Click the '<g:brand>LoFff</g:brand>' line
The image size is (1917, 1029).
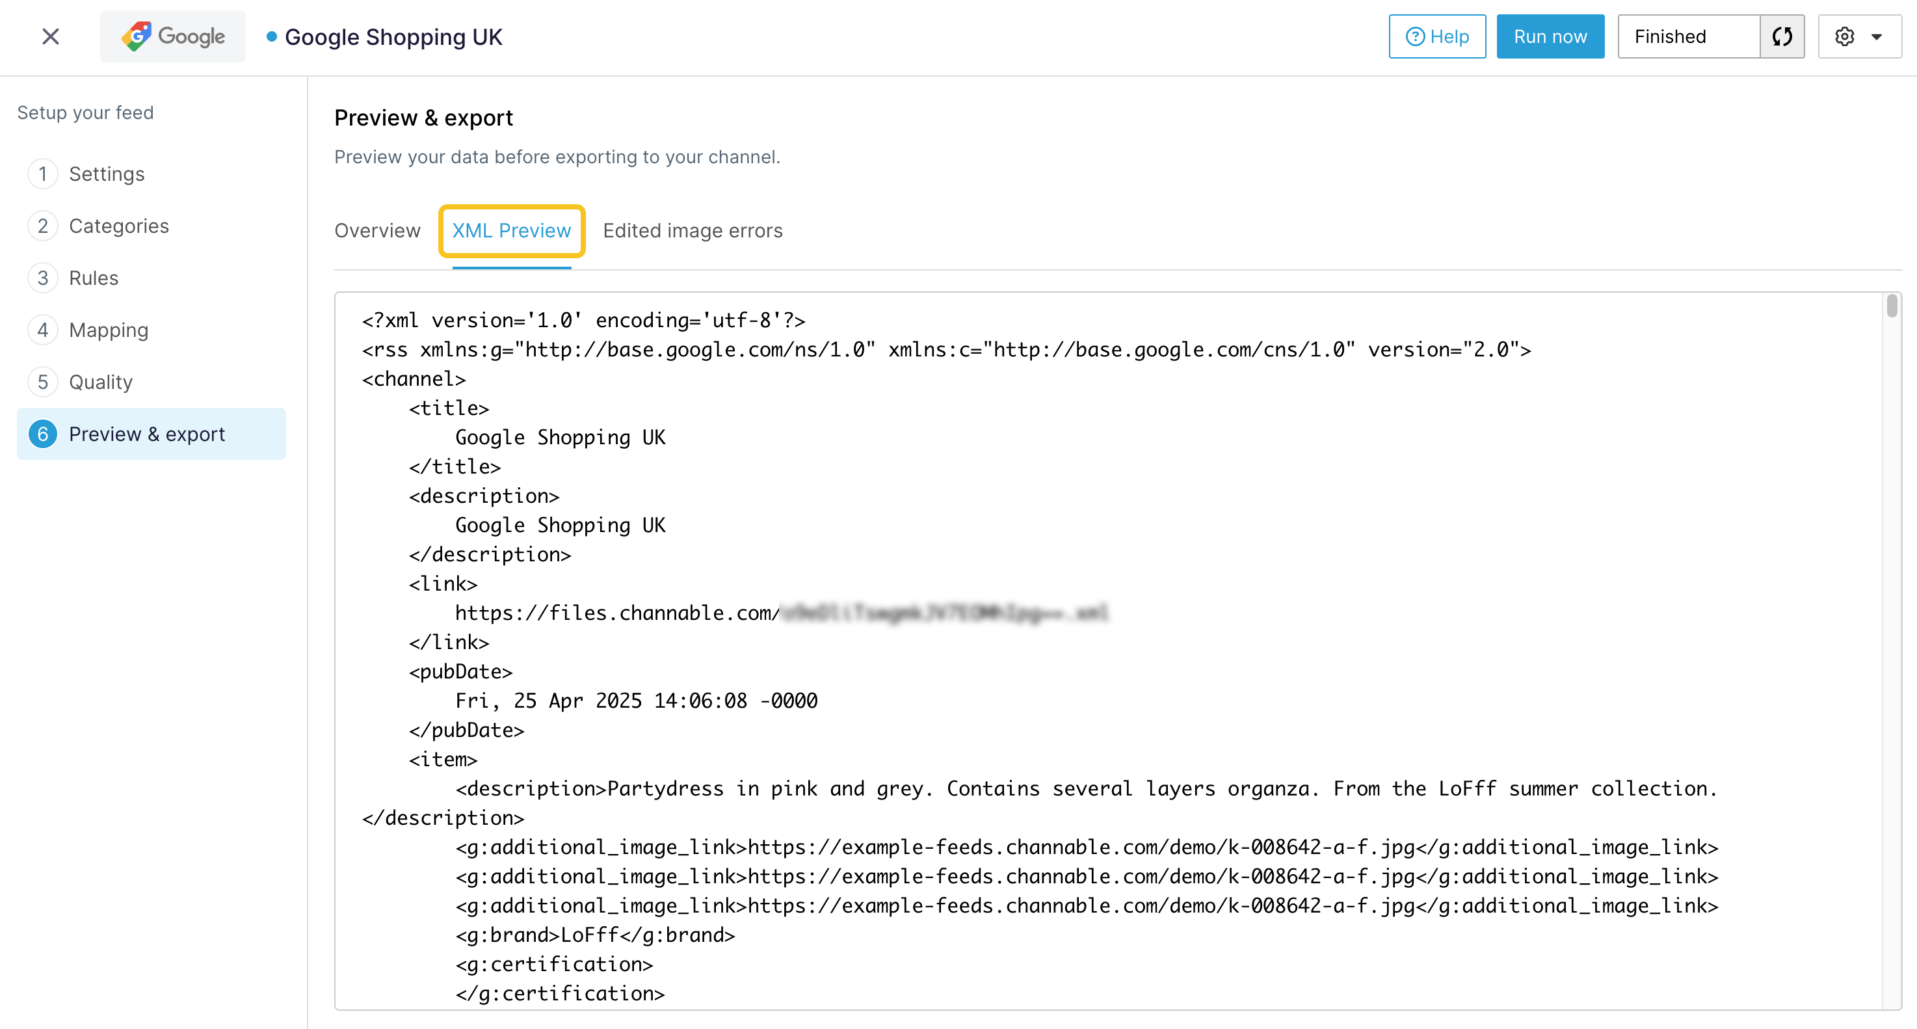pyautogui.click(x=596, y=935)
